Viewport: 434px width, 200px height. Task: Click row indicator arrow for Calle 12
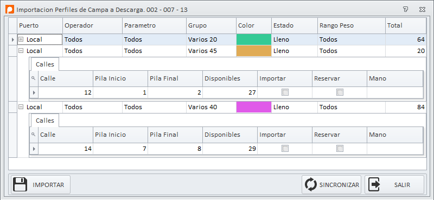pyautogui.click(x=34, y=92)
